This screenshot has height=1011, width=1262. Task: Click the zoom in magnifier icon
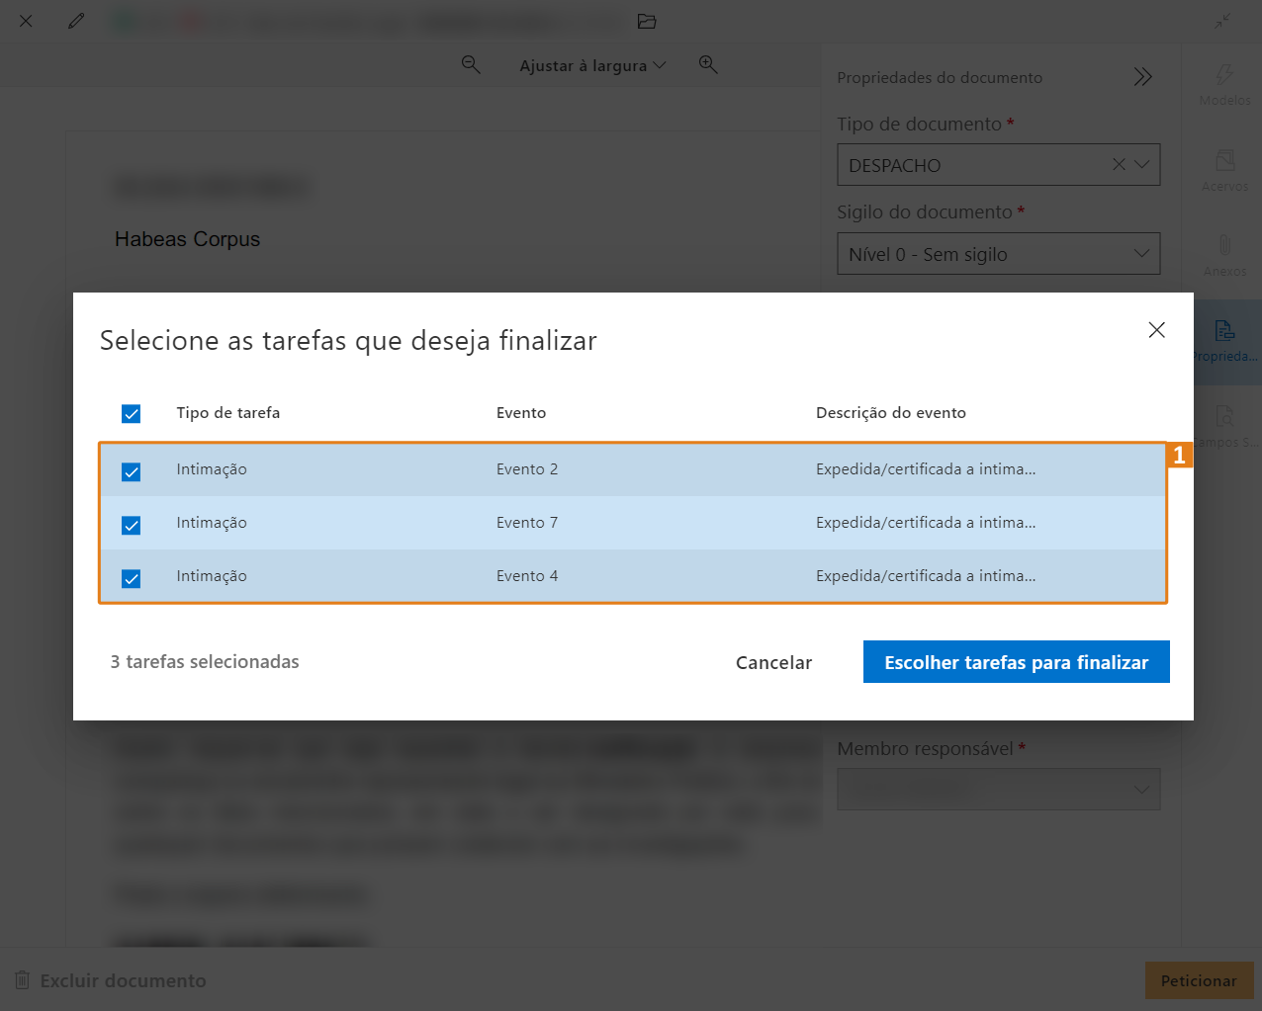[708, 65]
